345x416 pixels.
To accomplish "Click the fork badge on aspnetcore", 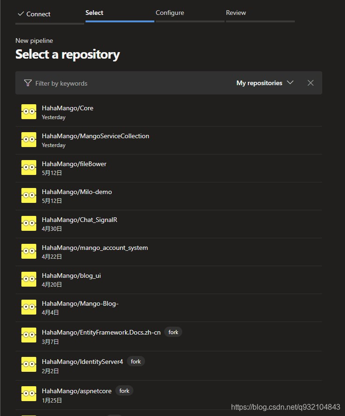I will (x=124, y=391).
